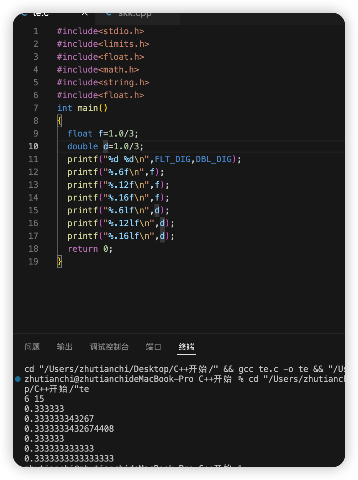
Task: Close the te.c editor tab
Action: click(85, 14)
